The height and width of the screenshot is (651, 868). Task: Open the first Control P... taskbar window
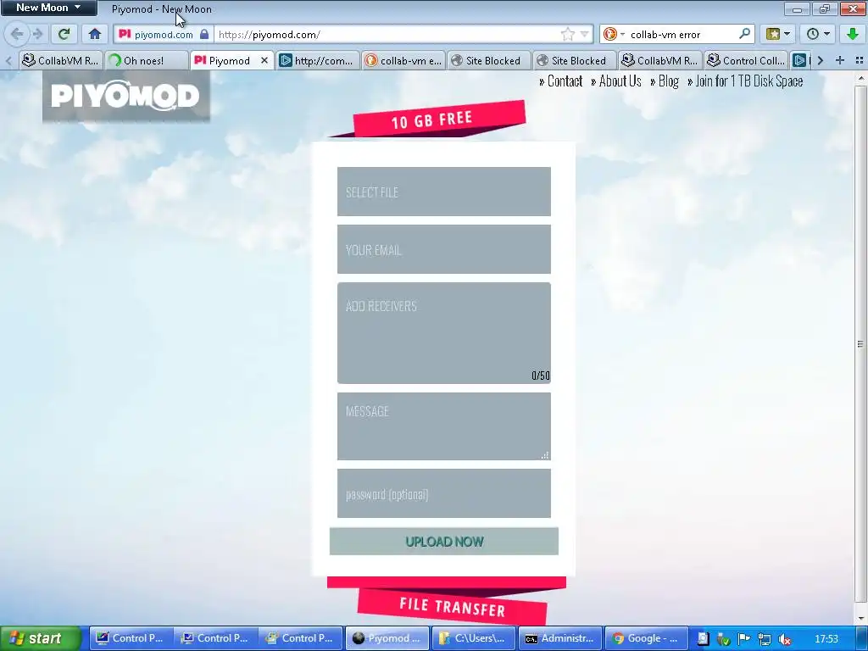click(131, 638)
